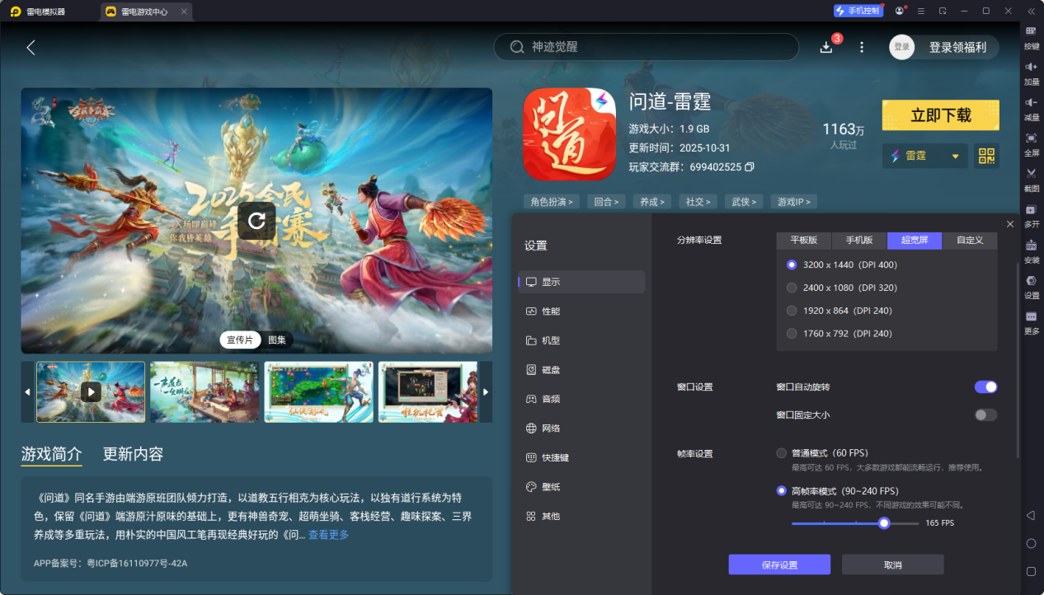Viewport: 1044px width, 595px height.
Task: Click the screenshot scissors icon in right sidebar
Action: 1031,174
